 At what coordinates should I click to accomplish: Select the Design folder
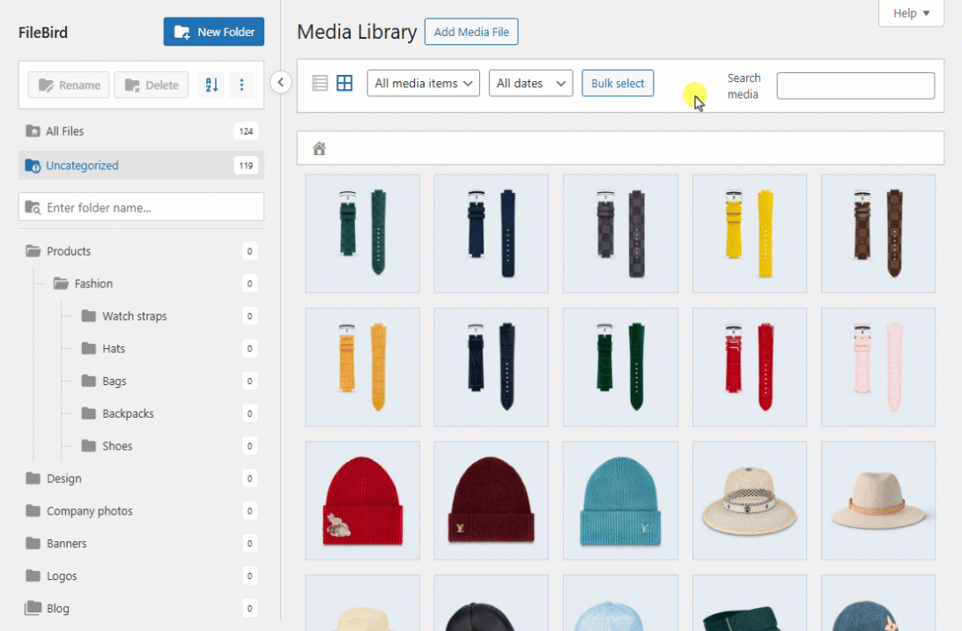tap(141, 479)
